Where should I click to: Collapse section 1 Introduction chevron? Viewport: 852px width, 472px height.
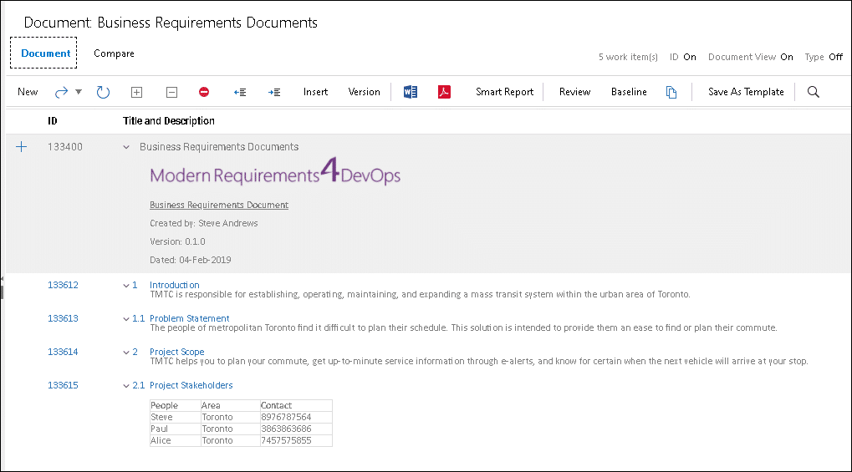click(126, 285)
